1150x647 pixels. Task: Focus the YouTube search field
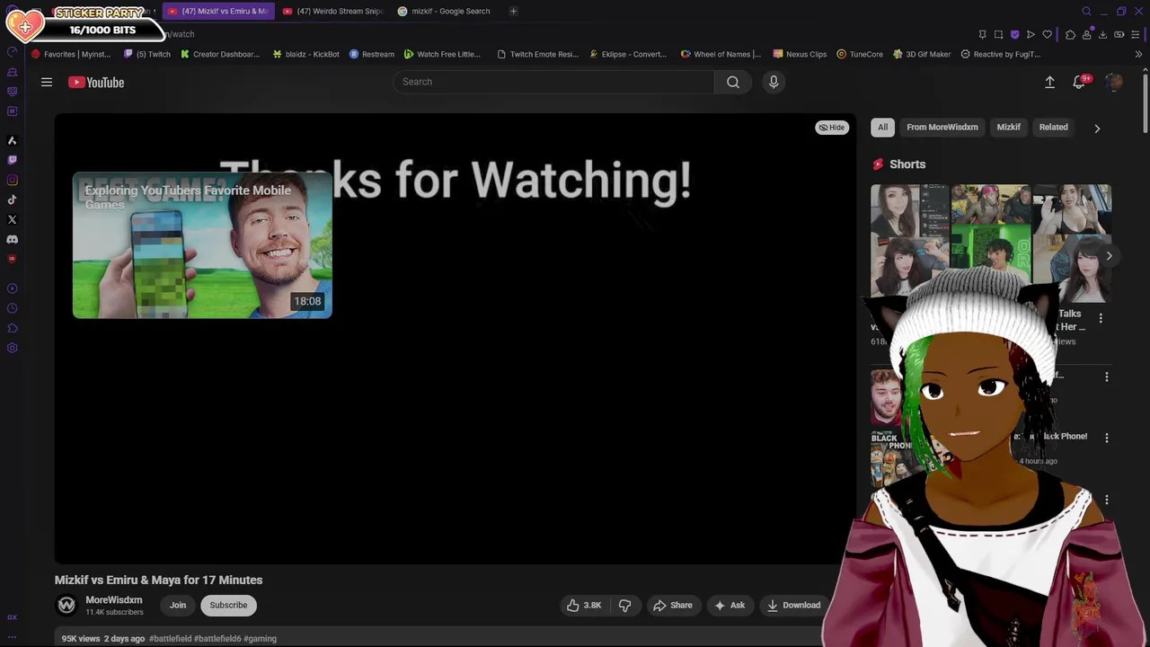(x=553, y=82)
